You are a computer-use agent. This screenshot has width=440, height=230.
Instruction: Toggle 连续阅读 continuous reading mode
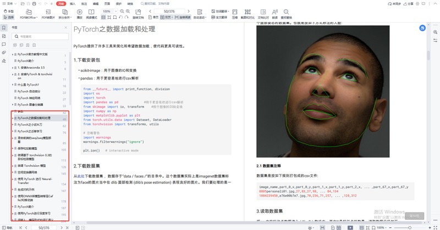(x=183, y=18)
